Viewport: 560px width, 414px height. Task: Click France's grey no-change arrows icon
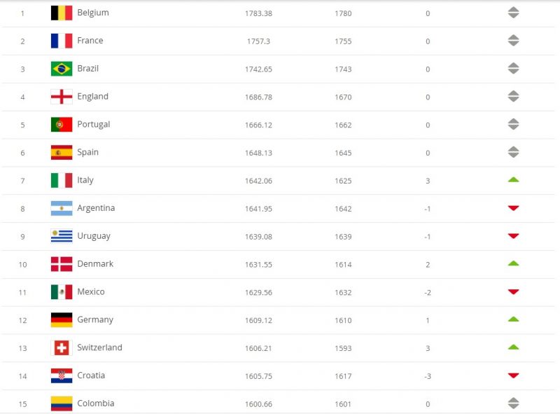pyautogui.click(x=513, y=41)
